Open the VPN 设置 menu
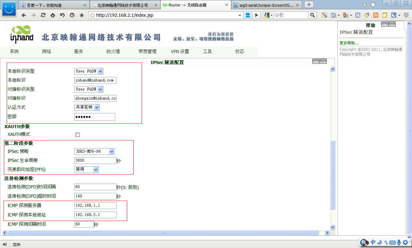 [180, 52]
